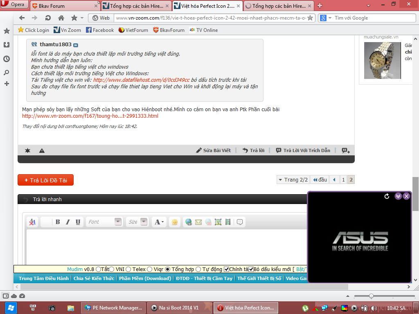Click the insert image icon
Screen dimensions: 419x314
click(x=218, y=222)
